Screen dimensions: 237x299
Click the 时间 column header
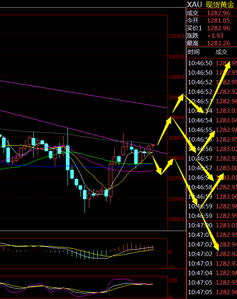pyautogui.click(x=194, y=52)
